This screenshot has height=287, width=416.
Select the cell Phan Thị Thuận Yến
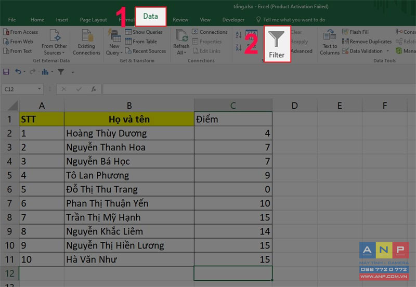(129, 203)
